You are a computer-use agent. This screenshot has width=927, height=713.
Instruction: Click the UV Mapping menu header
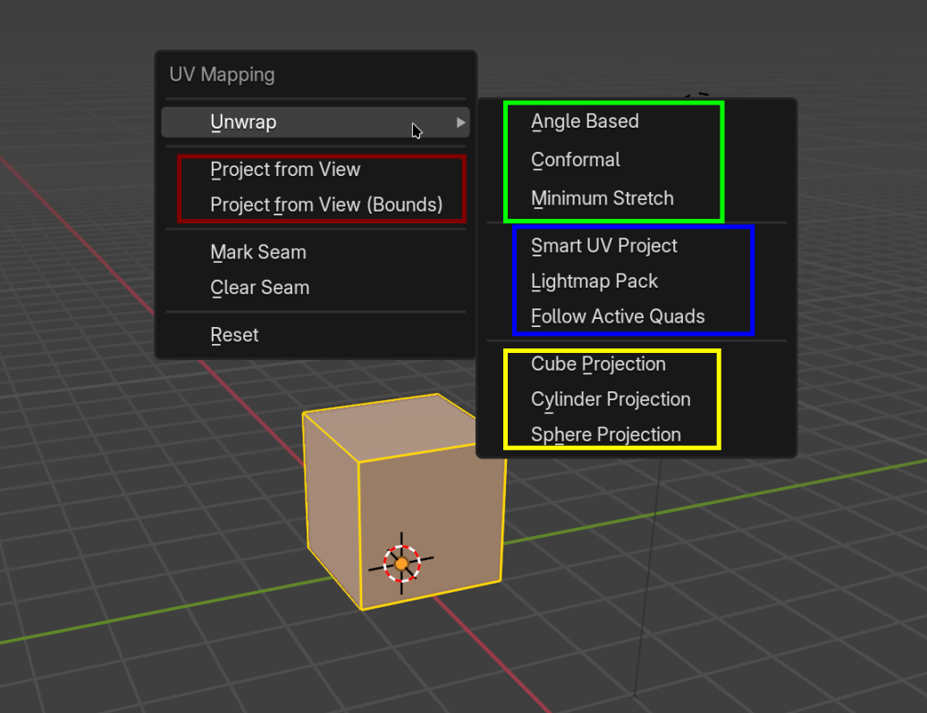[x=222, y=75]
